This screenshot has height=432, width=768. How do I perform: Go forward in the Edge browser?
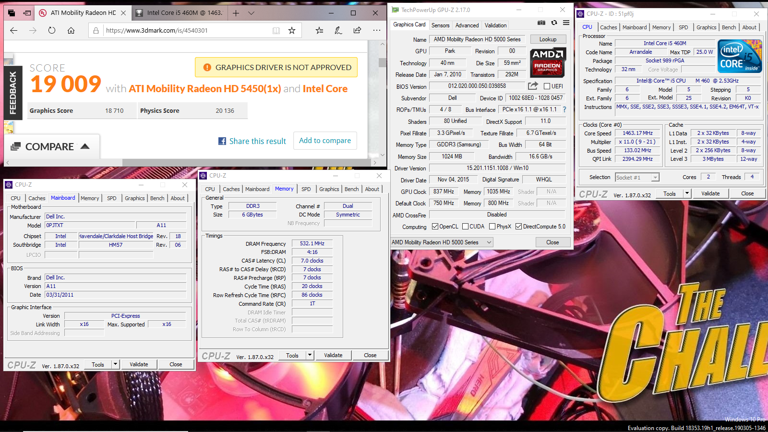point(33,30)
